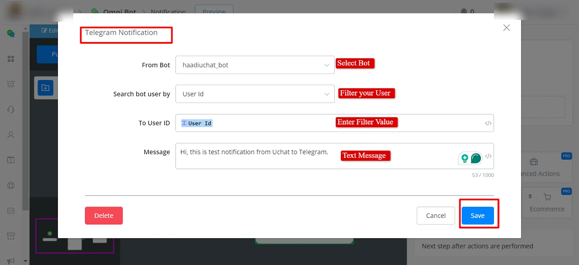
Task: Save the Telegram Notification settings
Action: (478, 215)
